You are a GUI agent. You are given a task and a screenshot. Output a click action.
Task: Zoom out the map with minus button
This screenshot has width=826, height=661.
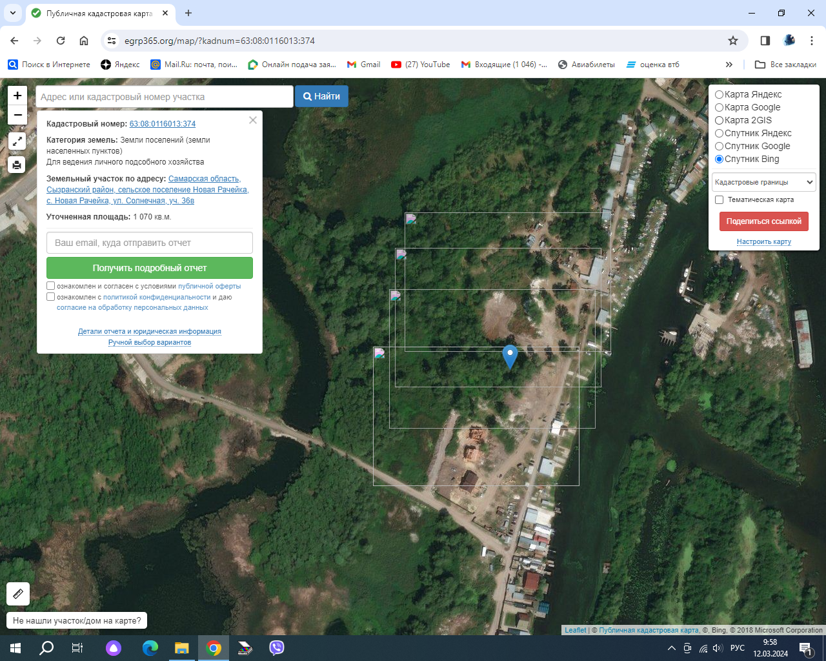pyautogui.click(x=17, y=115)
